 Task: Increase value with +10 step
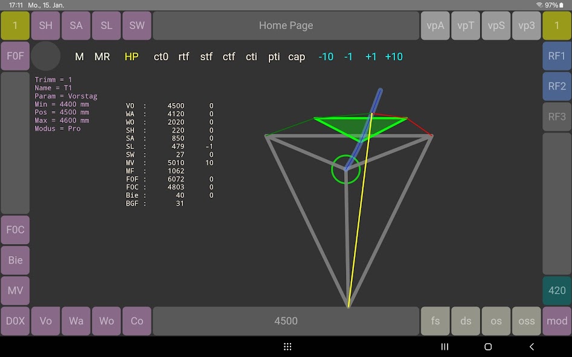tap(394, 57)
